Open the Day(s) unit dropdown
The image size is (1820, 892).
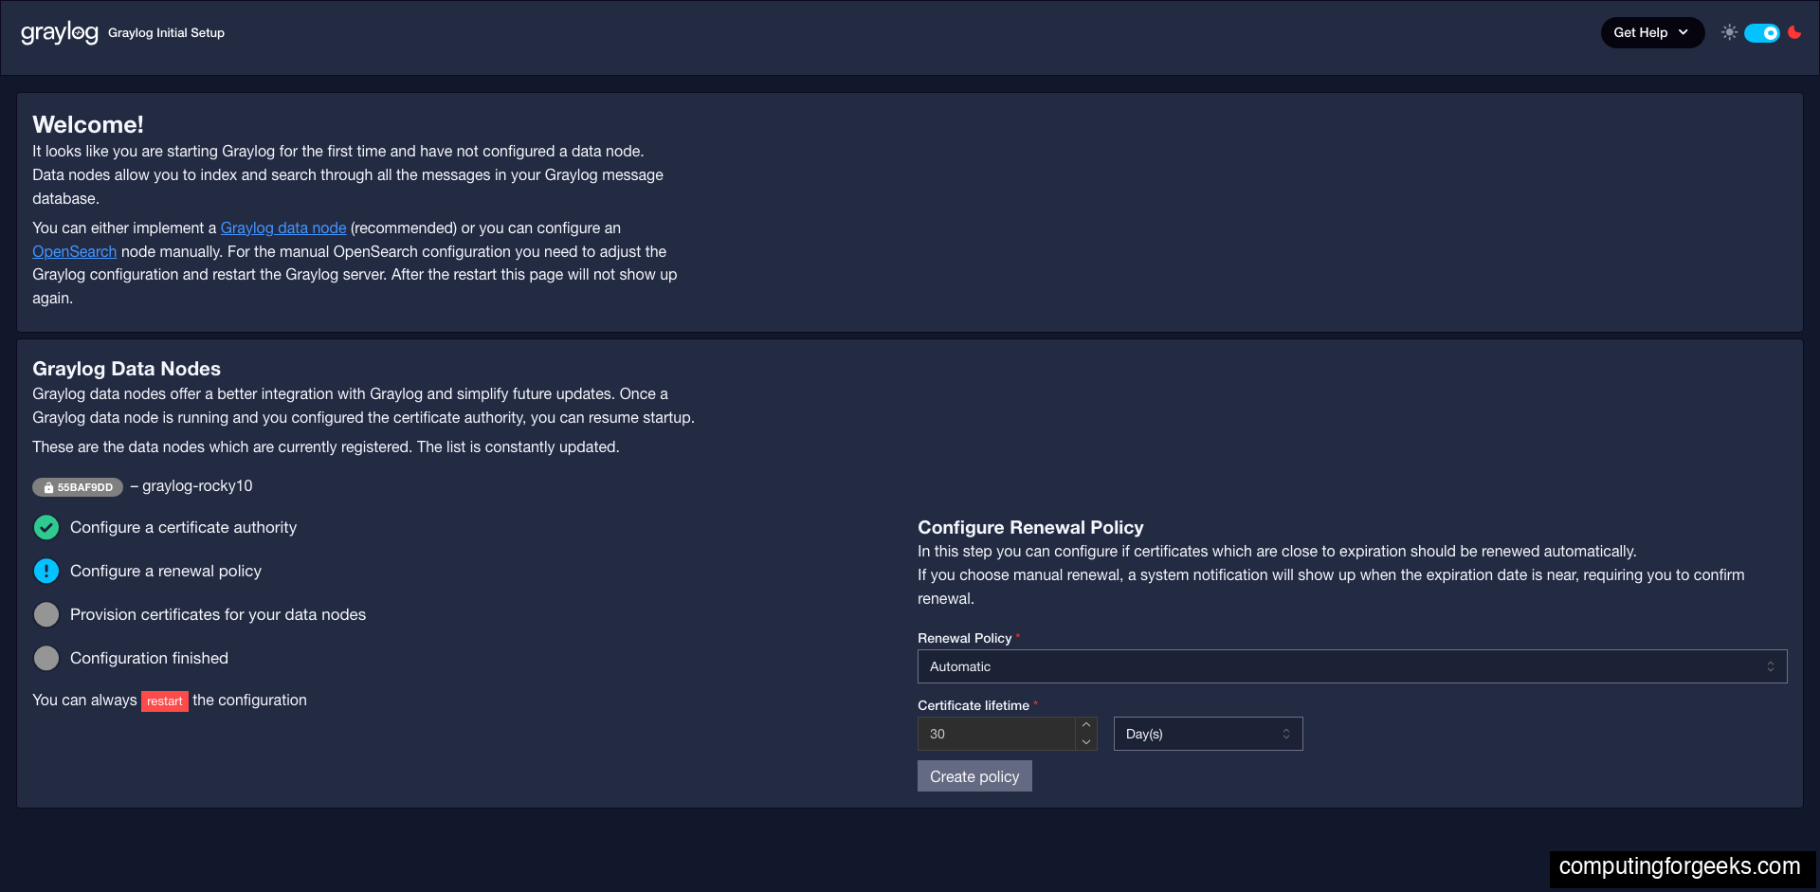pyautogui.click(x=1208, y=733)
